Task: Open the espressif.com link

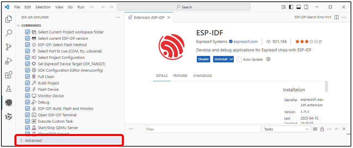Action: 245,41
